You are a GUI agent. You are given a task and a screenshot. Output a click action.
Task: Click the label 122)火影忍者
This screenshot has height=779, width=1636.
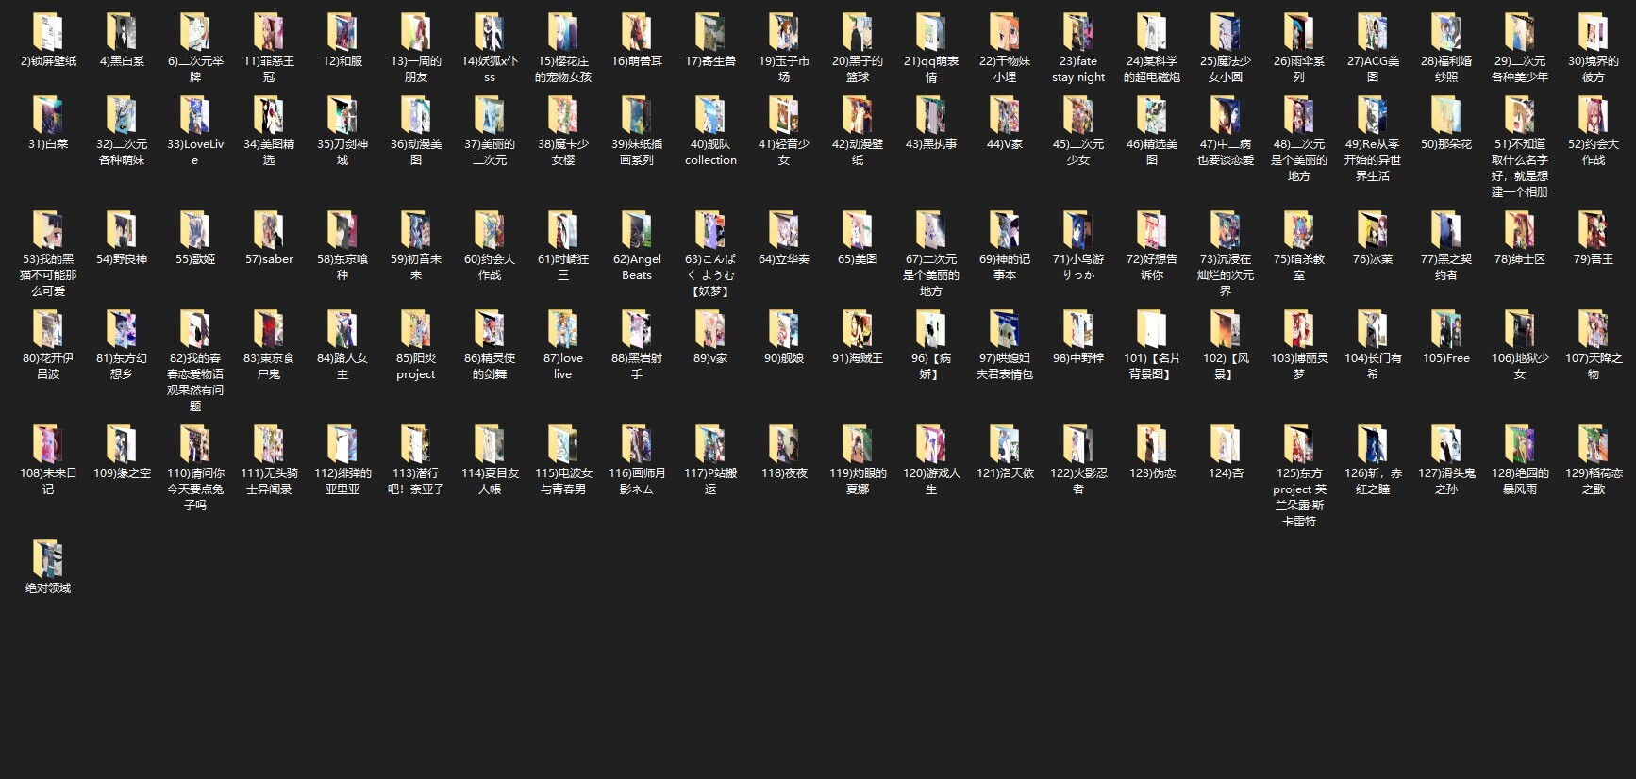1077,481
